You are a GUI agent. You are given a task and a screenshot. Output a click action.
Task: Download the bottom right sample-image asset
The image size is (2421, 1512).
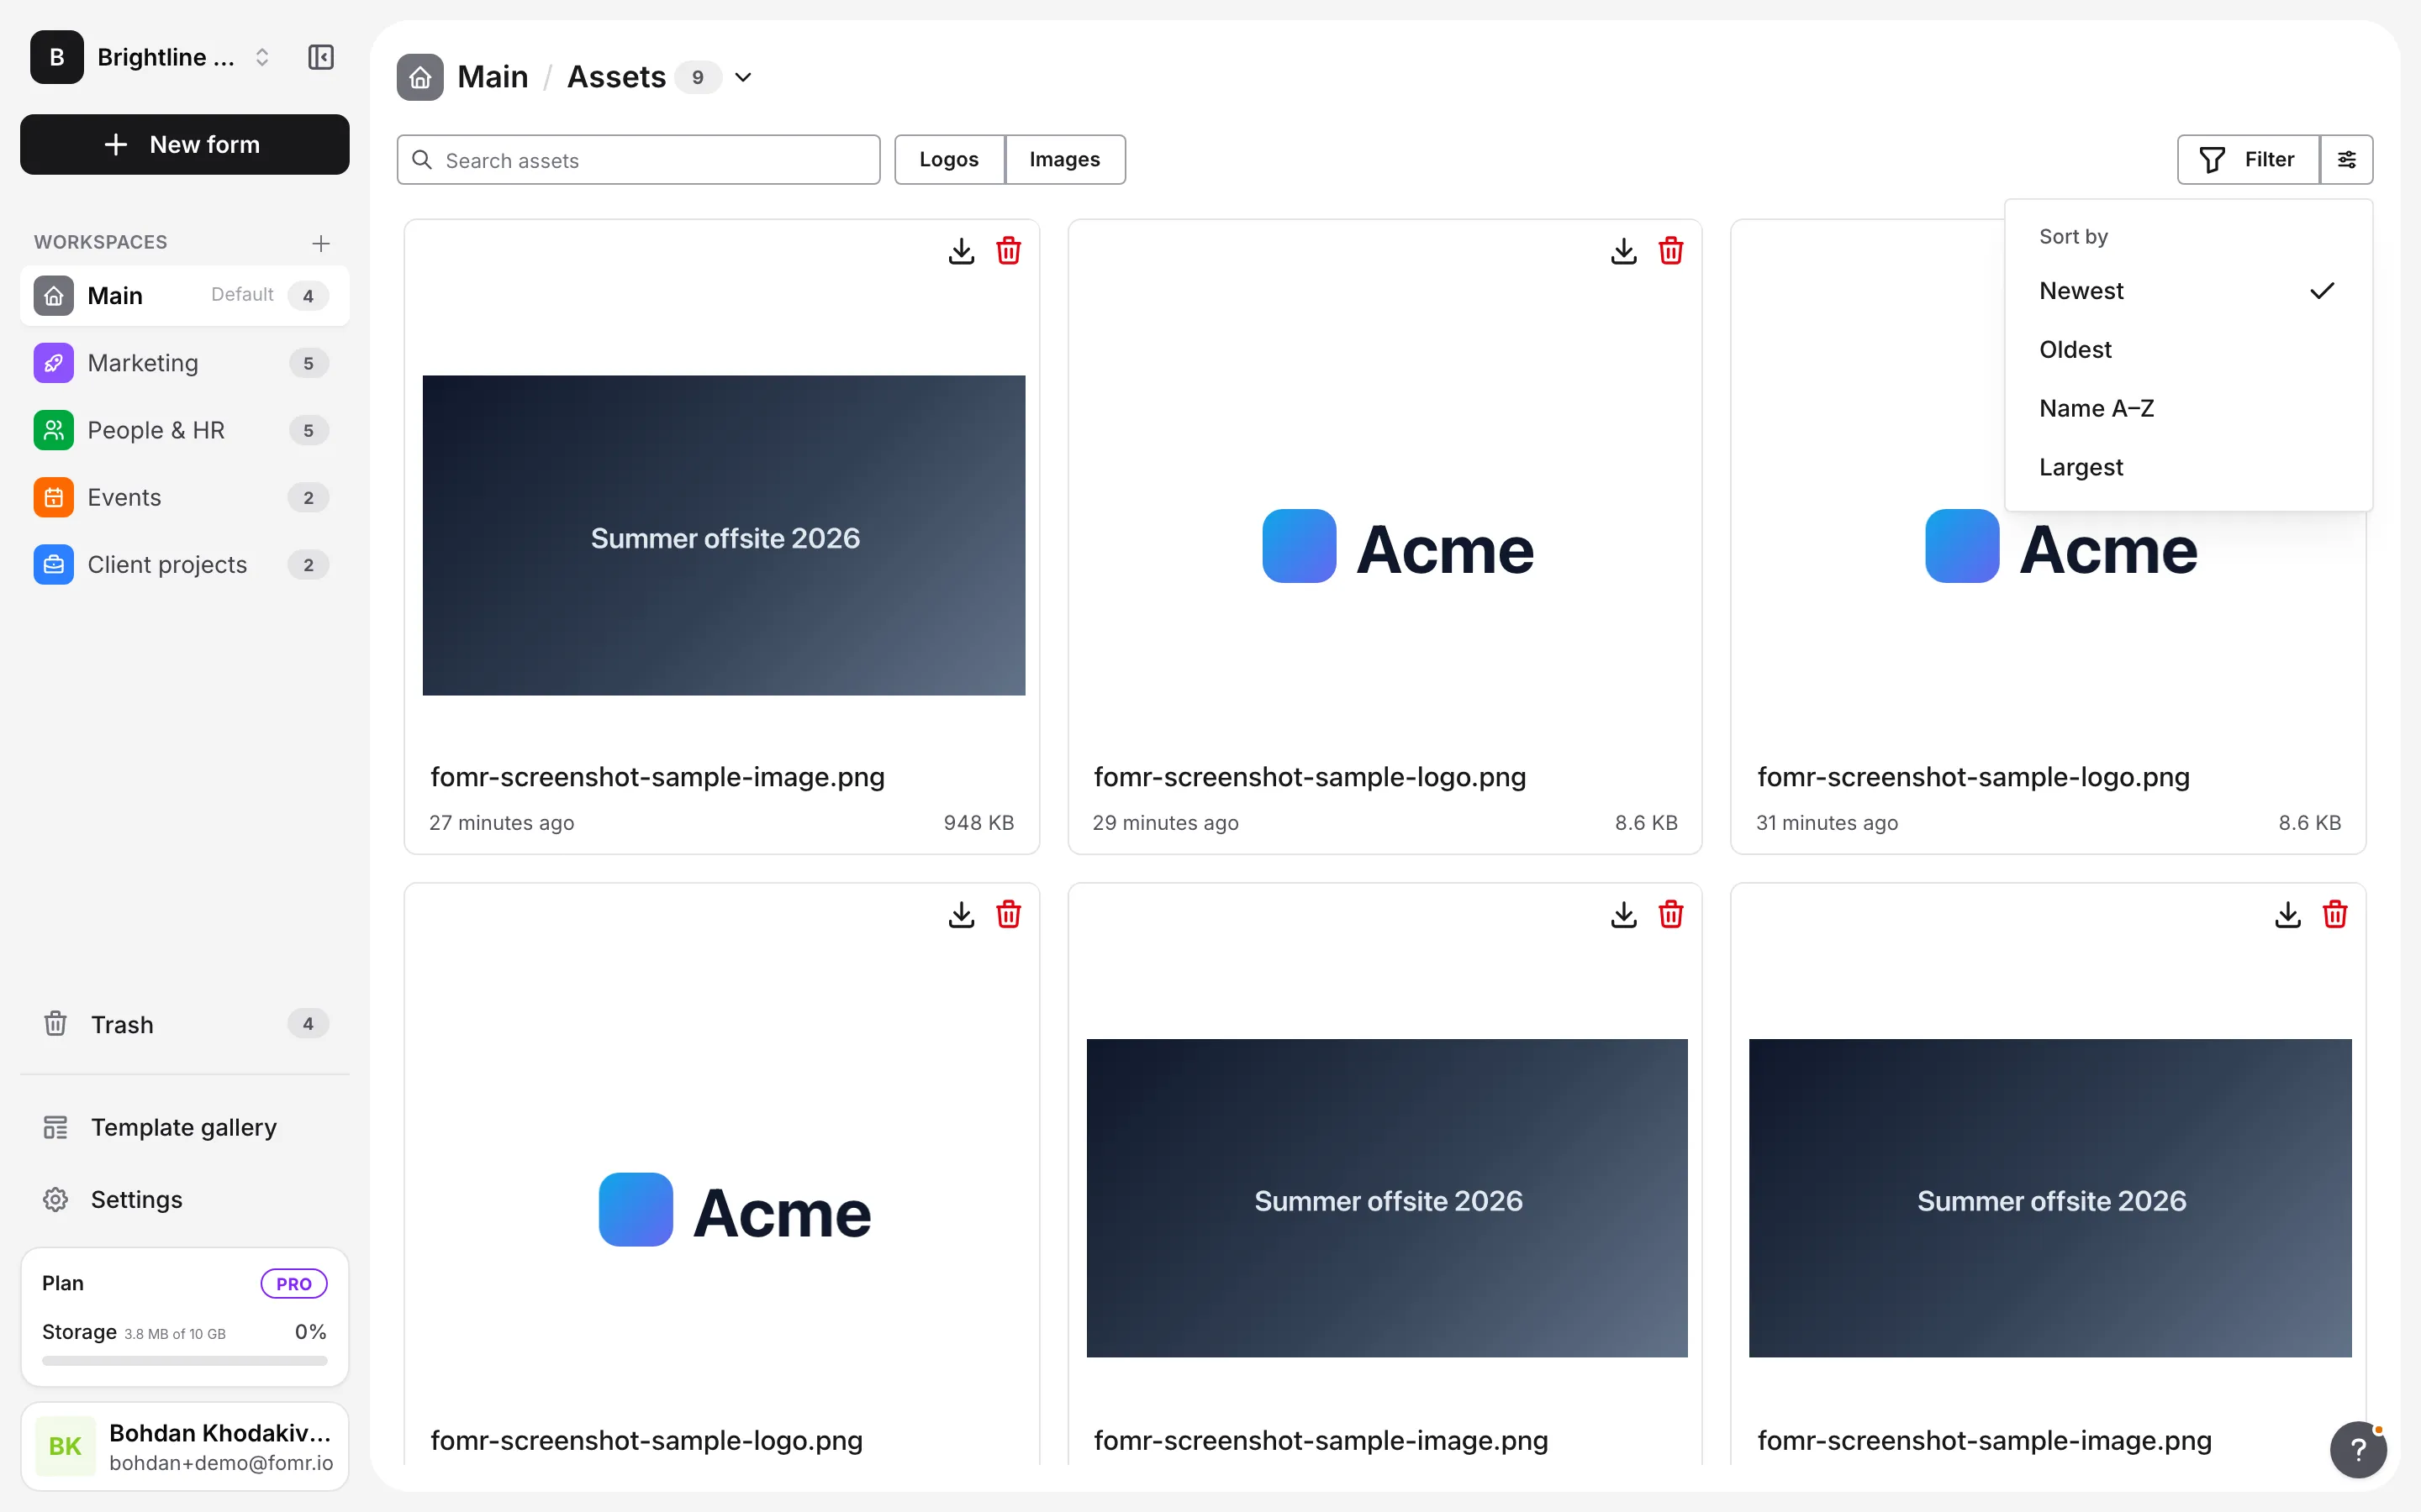(x=2288, y=914)
